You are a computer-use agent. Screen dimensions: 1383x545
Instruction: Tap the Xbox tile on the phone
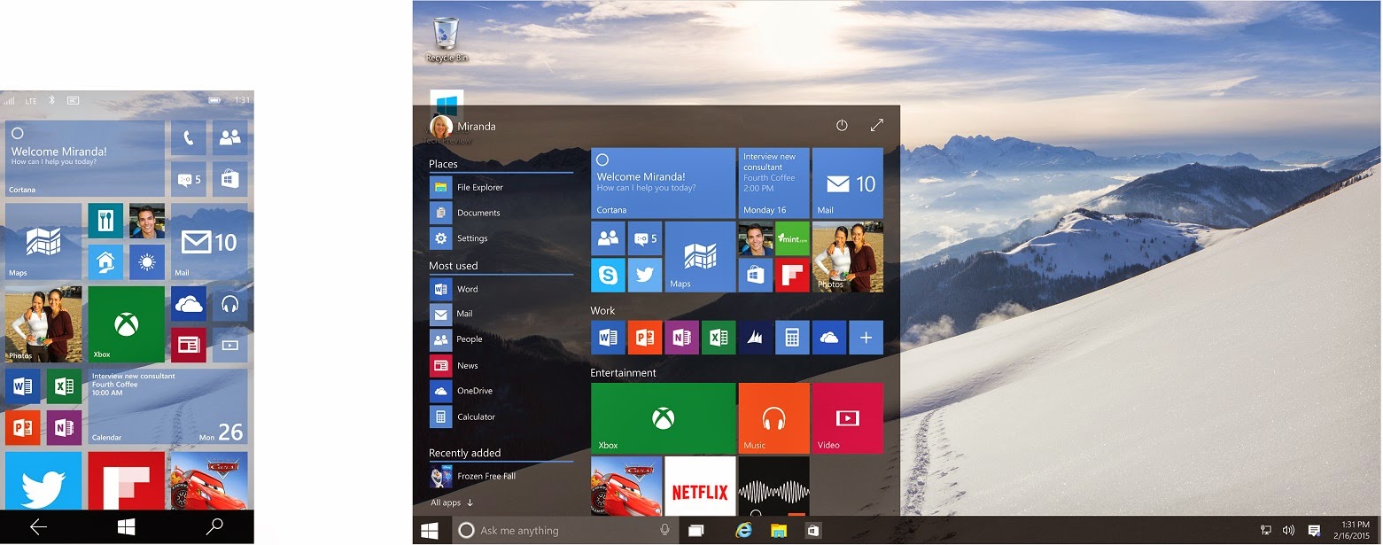point(127,324)
